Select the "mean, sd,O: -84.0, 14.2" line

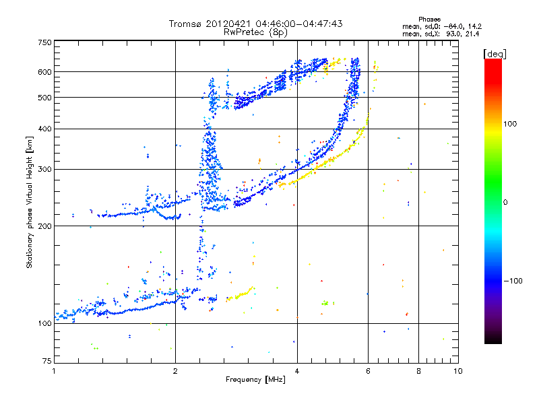[442, 26]
